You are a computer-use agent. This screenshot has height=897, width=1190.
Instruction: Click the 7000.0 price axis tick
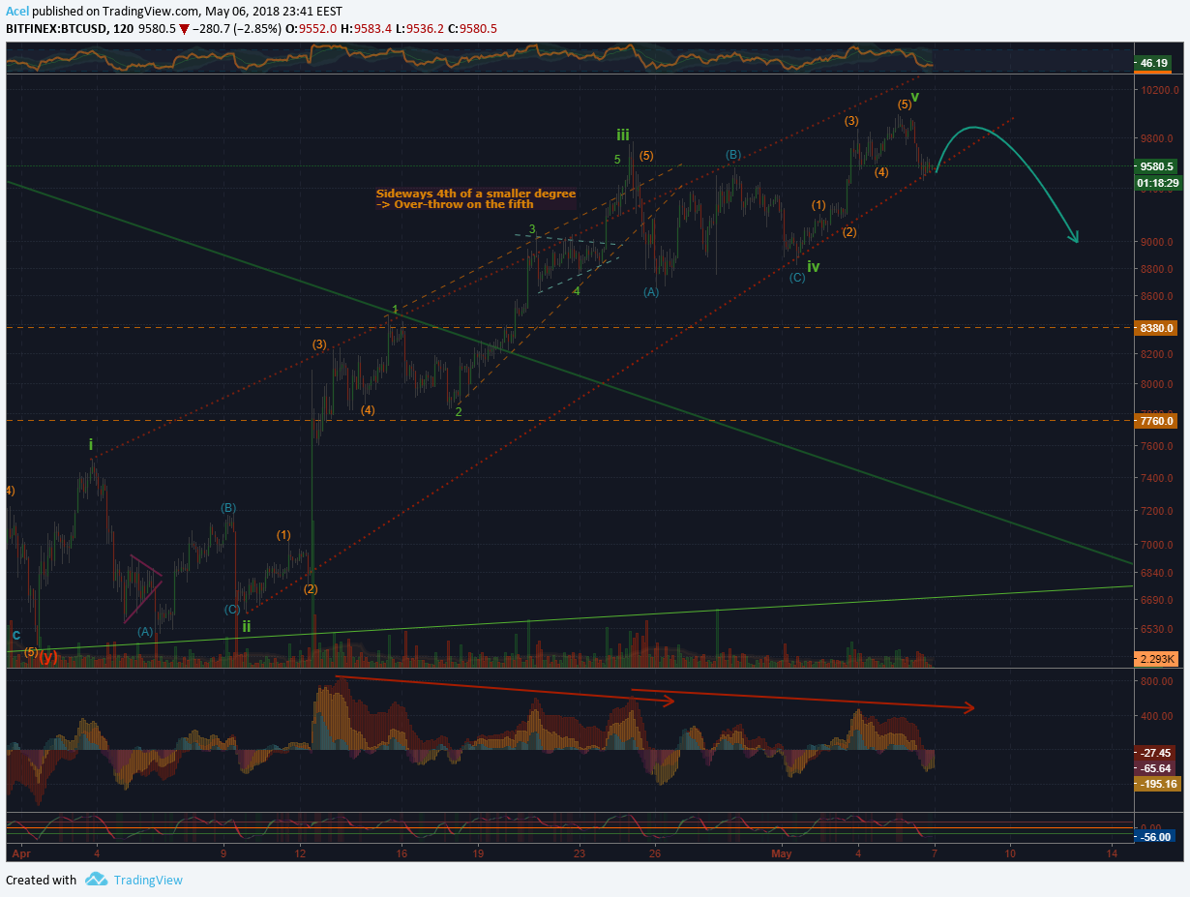(x=1157, y=546)
